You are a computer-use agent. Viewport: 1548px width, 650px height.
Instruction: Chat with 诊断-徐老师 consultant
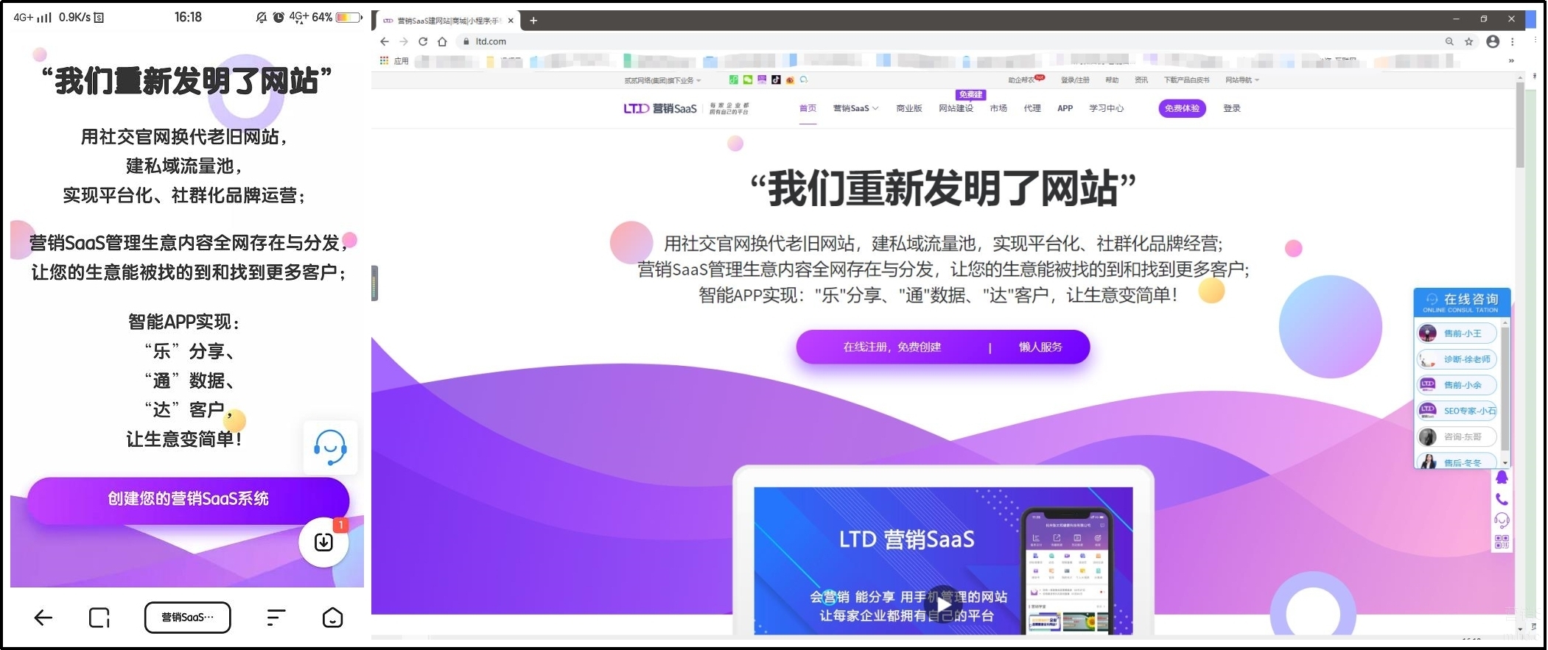click(x=1457, y=359)
